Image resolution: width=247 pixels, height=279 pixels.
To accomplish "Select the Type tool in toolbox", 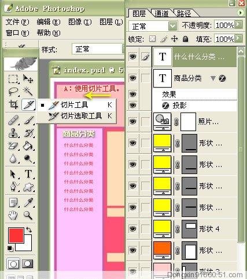I will [28, 174].
